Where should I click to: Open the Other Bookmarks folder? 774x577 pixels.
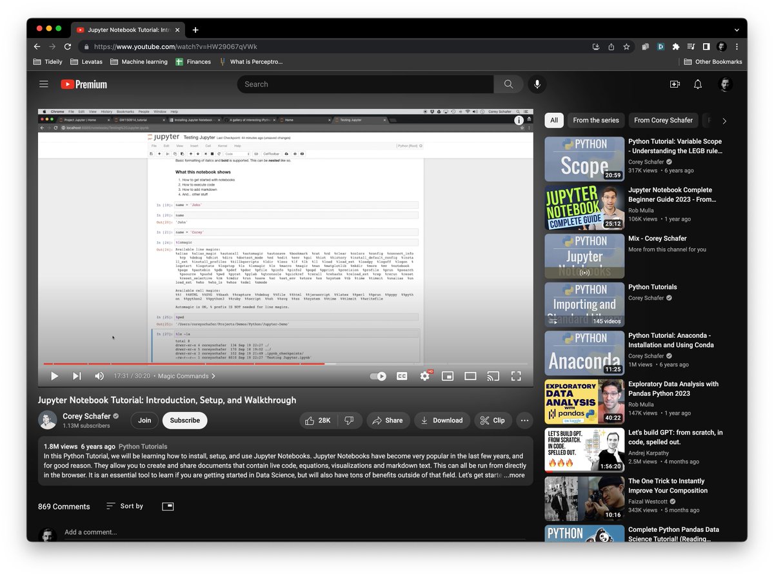713,62
